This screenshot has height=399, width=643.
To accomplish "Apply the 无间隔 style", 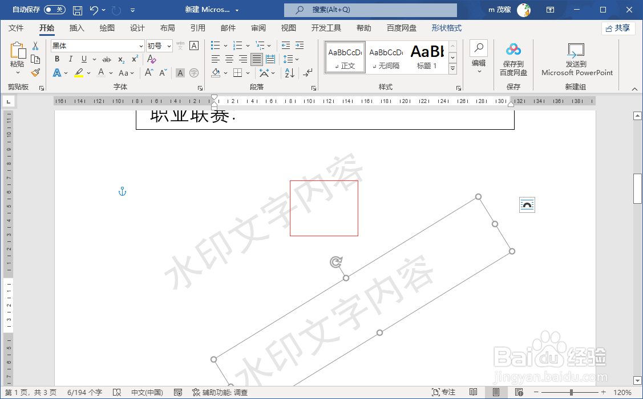I will click(386, 57).
